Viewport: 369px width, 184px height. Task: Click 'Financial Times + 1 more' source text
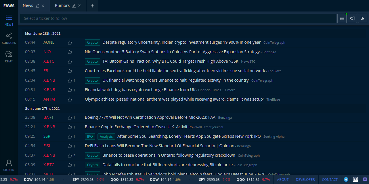[x=217, y=90]
